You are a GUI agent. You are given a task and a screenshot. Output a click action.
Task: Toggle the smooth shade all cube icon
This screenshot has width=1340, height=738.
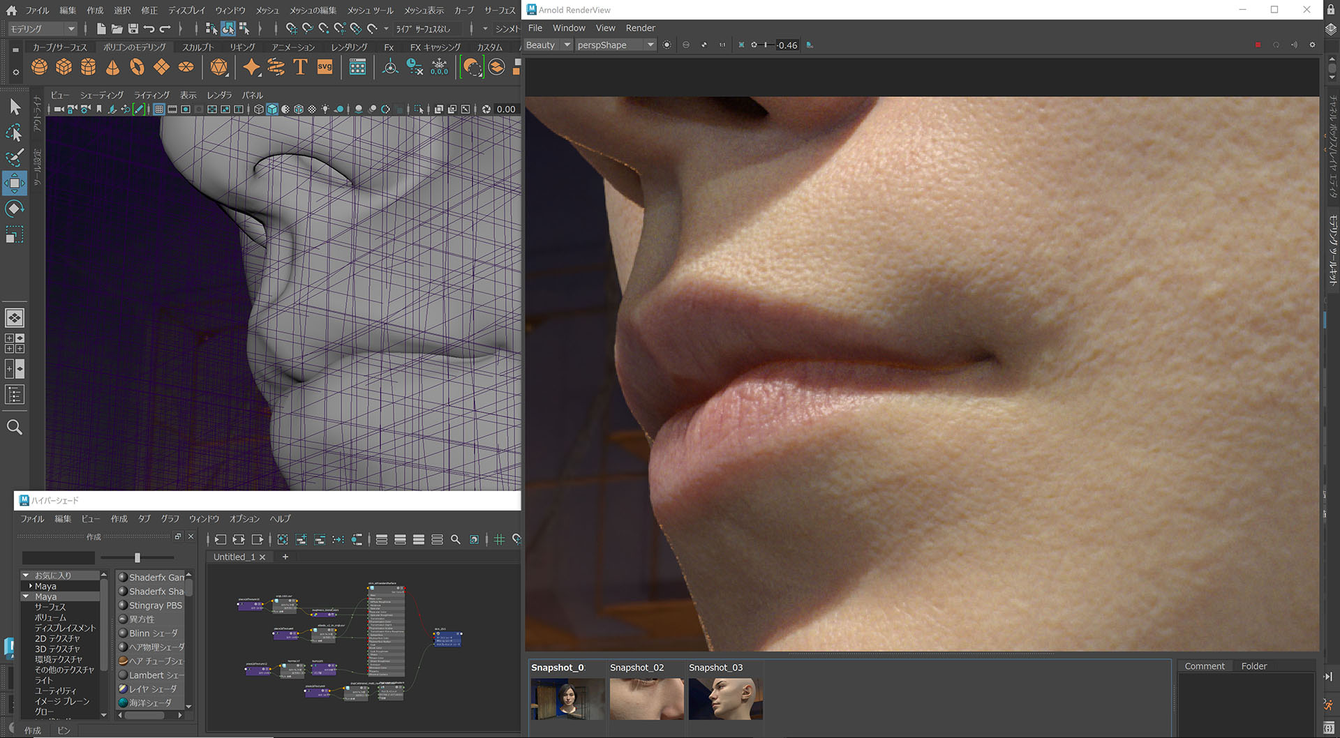pyautogui.click(x=272, y=110)
